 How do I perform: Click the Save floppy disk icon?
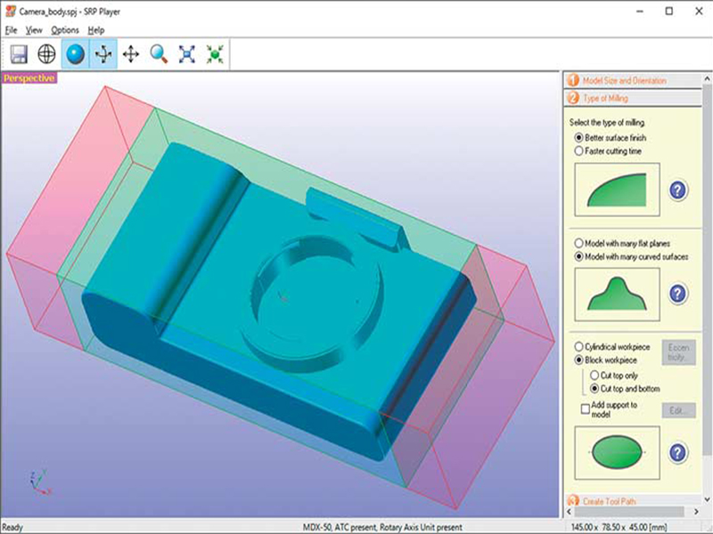point(19,54)
